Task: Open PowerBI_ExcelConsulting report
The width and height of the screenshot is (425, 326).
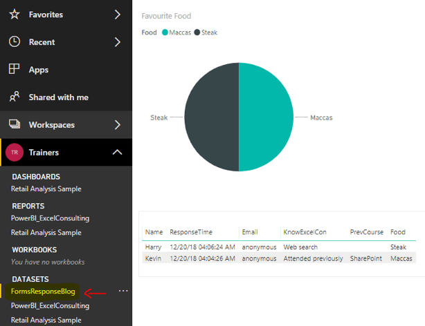Action: [x=50, y=218]
